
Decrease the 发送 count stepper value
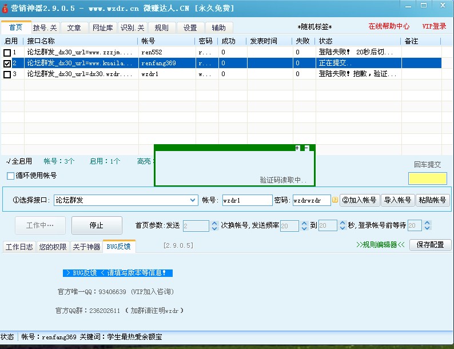click(214, 228)
